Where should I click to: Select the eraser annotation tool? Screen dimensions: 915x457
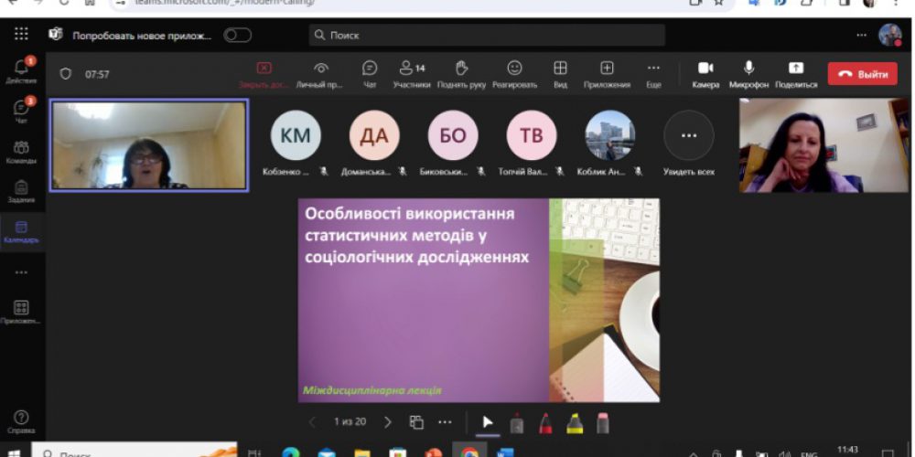[602, 422]
